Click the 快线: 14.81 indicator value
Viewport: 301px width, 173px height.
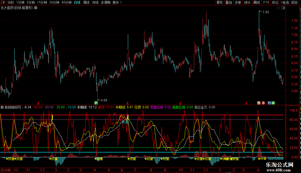[x=106, y=107]
